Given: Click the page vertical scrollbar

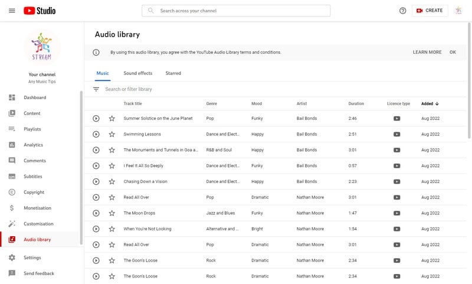Looking at the screenshot, I should (x=469, y=80).
